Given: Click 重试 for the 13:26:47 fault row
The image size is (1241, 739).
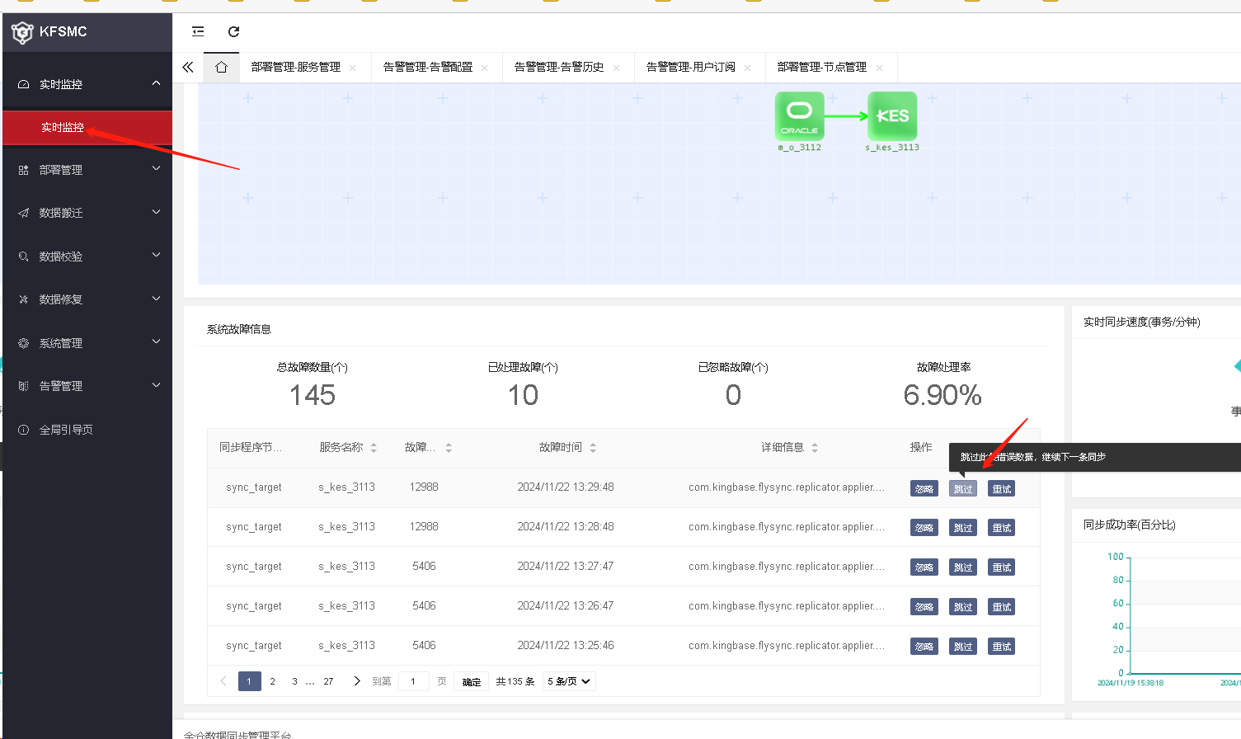Looking at the screenshot, I should [x=1002, y=607].
